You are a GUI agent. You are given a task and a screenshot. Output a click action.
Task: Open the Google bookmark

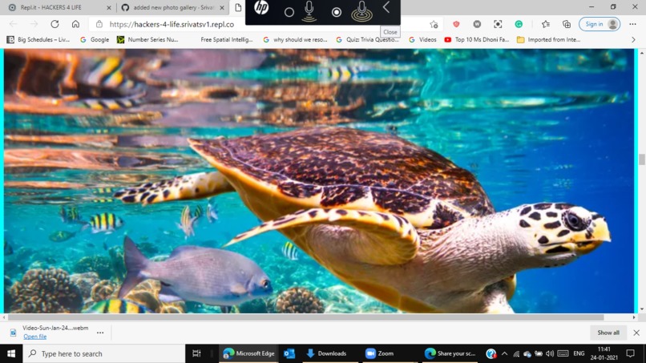95,39
